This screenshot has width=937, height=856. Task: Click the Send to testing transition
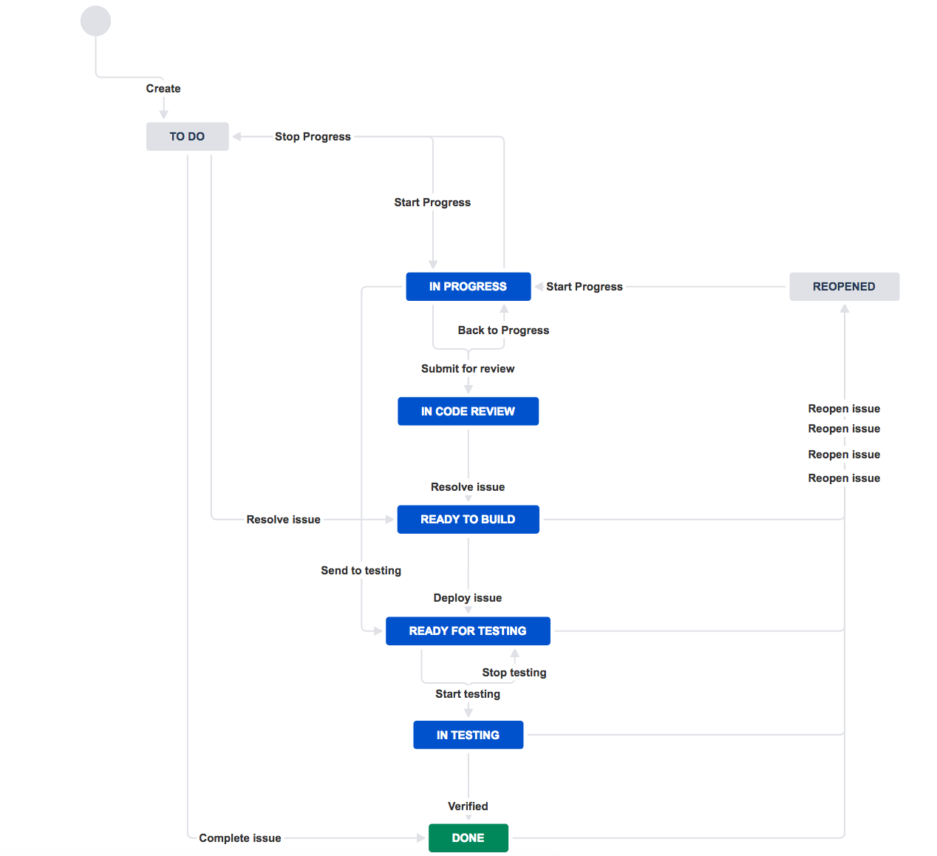point(361,571)
